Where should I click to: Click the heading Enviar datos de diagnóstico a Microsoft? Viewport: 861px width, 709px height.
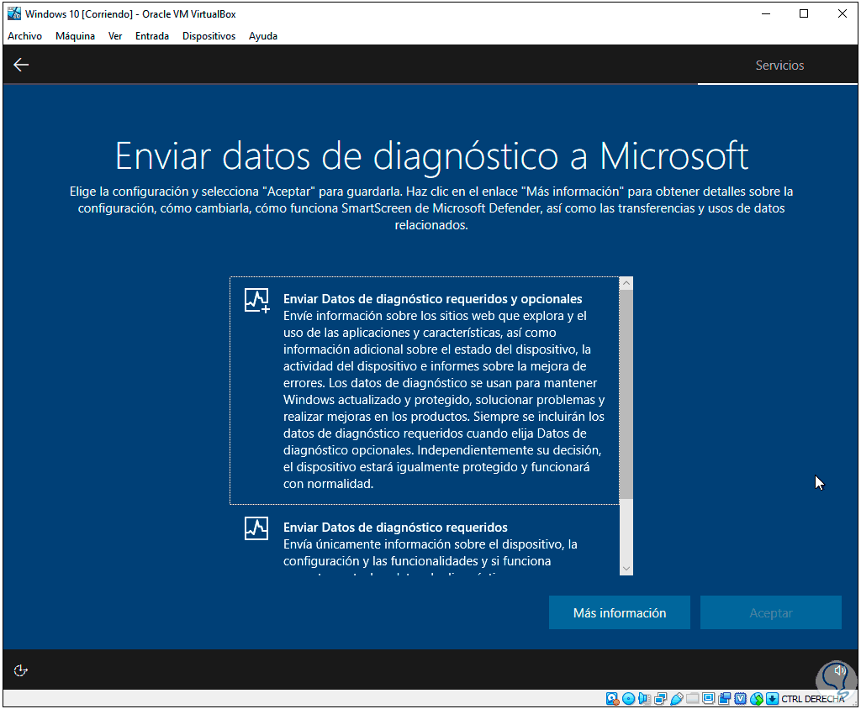[x=431, y=156]
